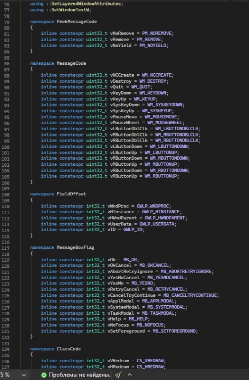Click the CS_VREDRAW macro

[x=150, y=361]
